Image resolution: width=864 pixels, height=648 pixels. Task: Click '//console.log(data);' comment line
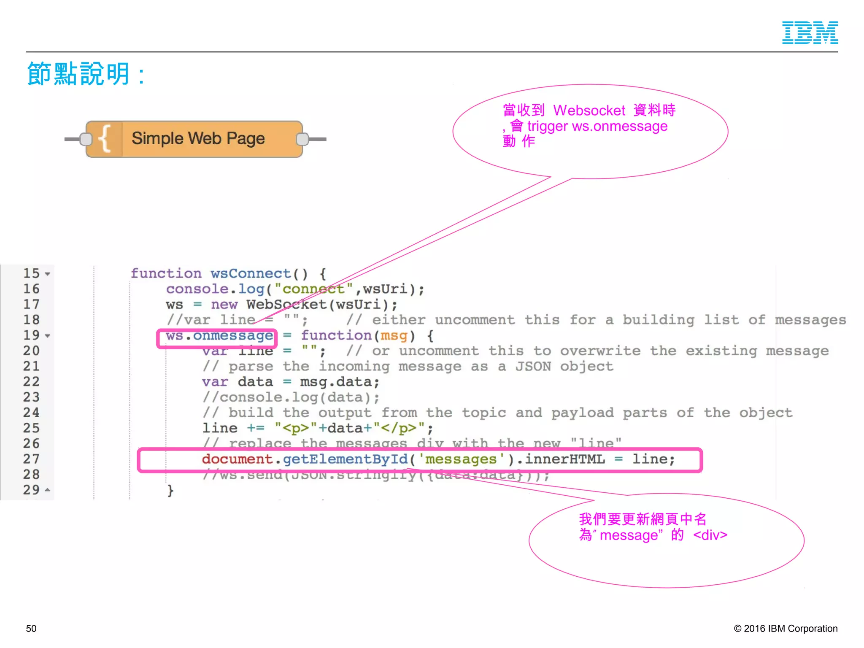click(291, 397)
